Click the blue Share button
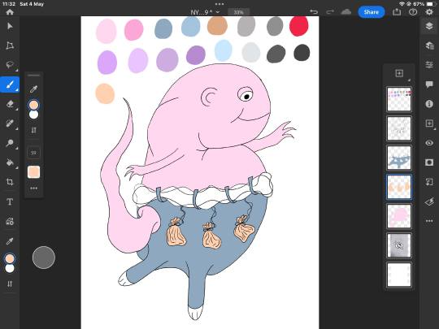 pyautogui.click(x=371, y=12)
